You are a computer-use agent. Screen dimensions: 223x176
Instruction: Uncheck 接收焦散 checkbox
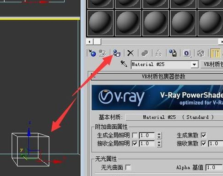(203, 144)
